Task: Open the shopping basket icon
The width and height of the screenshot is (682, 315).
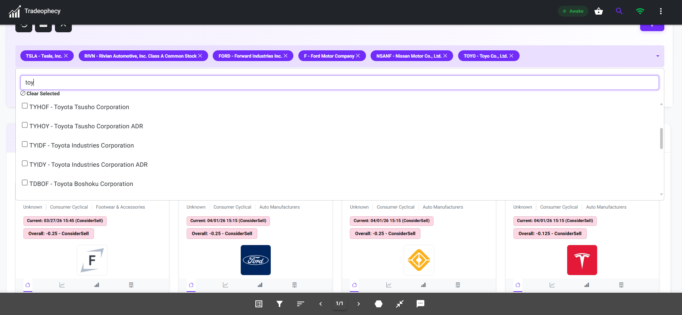Action: click(598, 11)
